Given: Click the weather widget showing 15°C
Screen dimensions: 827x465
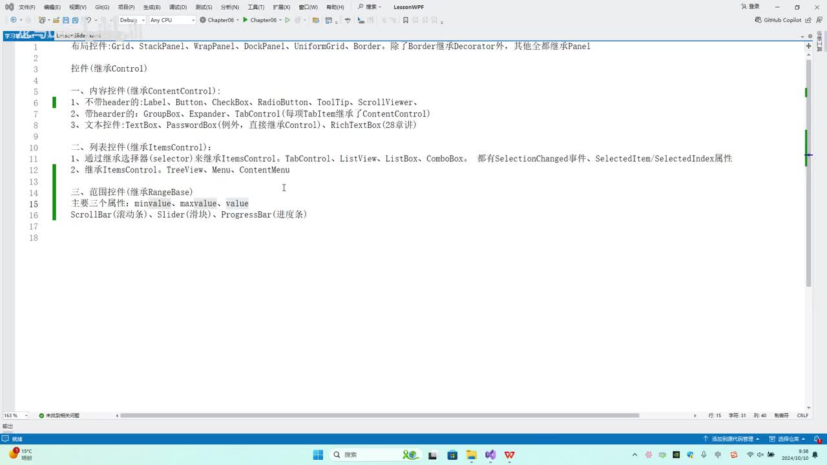Looking at the screenshot, I should (x=20, y=454).
